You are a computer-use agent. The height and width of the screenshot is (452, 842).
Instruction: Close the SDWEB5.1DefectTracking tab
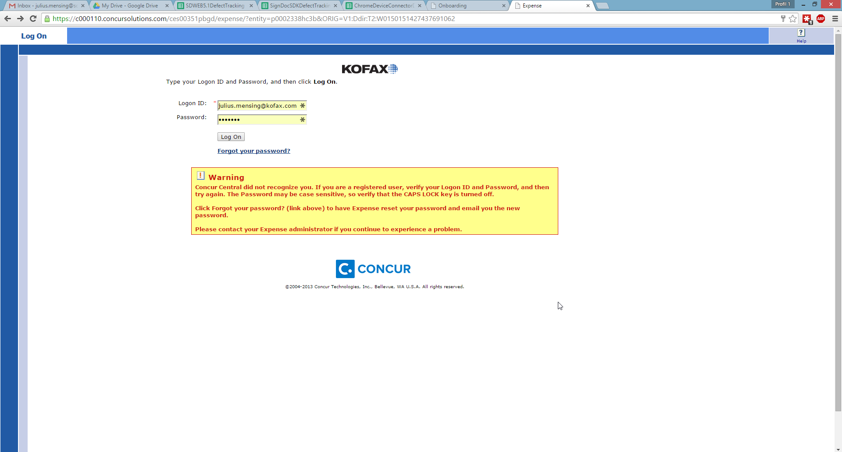tap(251, 6)
